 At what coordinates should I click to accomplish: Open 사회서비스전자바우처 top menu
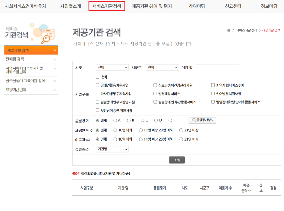[26, 6]
